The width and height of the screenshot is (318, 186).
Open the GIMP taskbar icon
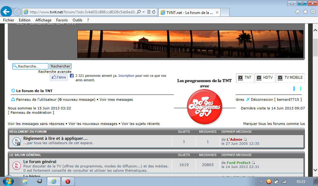pos(39,181)
